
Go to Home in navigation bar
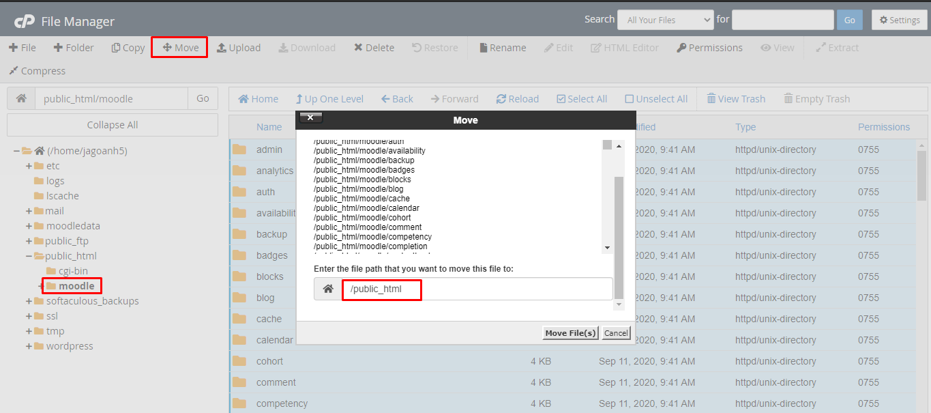(x=258, y=99)
